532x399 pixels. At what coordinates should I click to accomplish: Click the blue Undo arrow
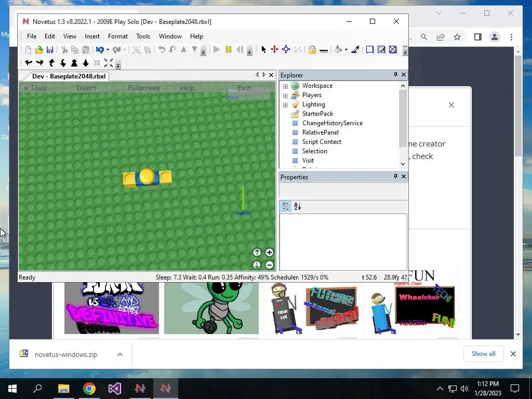tap(100, 49)
